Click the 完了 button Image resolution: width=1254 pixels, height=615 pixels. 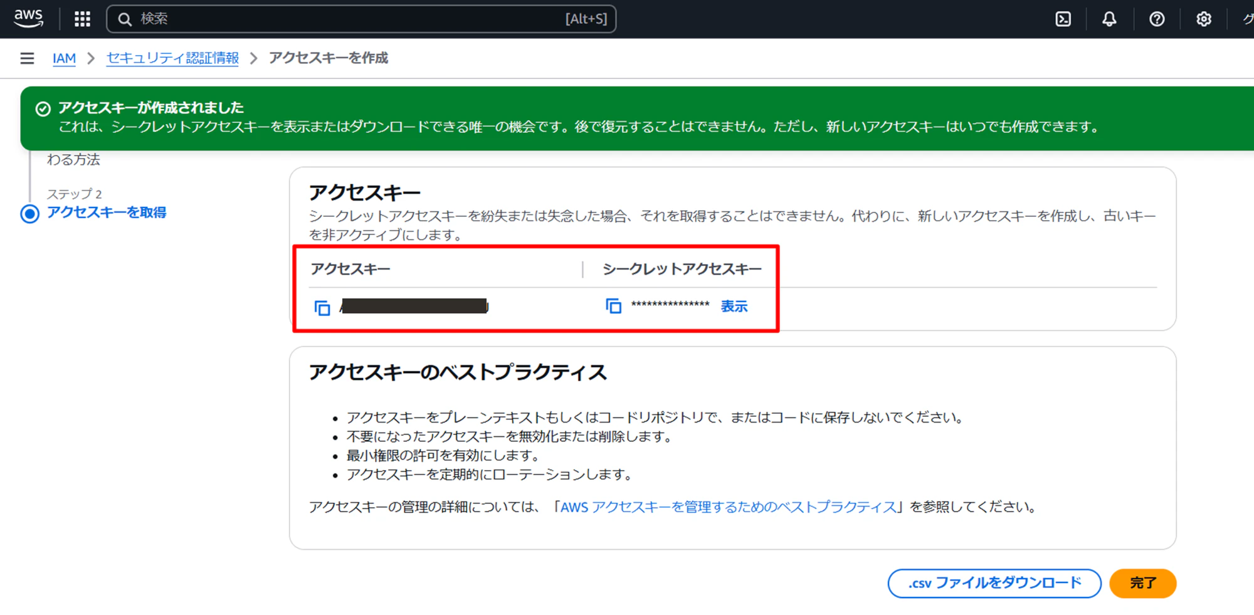[1142, 583]
